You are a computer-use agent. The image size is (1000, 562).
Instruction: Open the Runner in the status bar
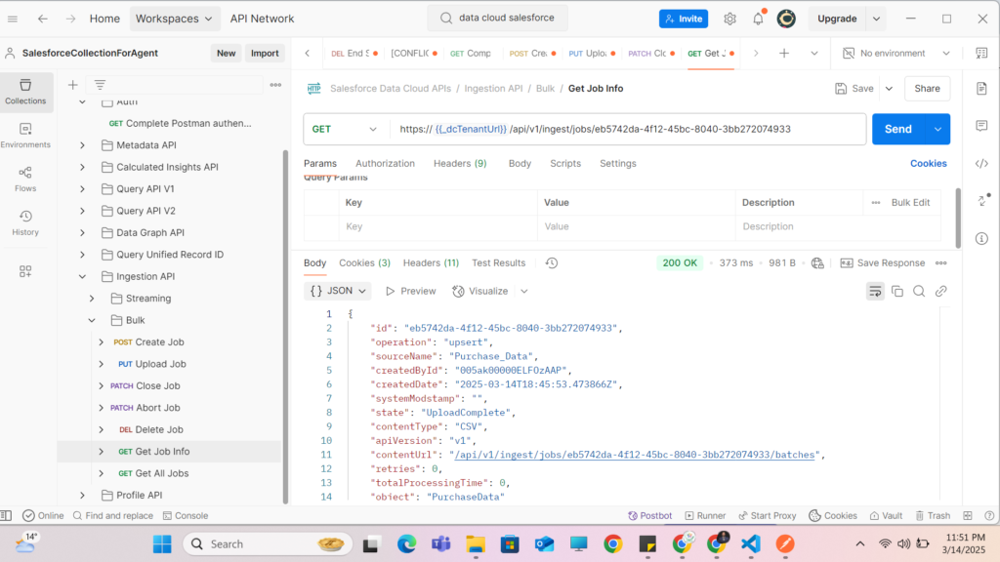(705, 515)
